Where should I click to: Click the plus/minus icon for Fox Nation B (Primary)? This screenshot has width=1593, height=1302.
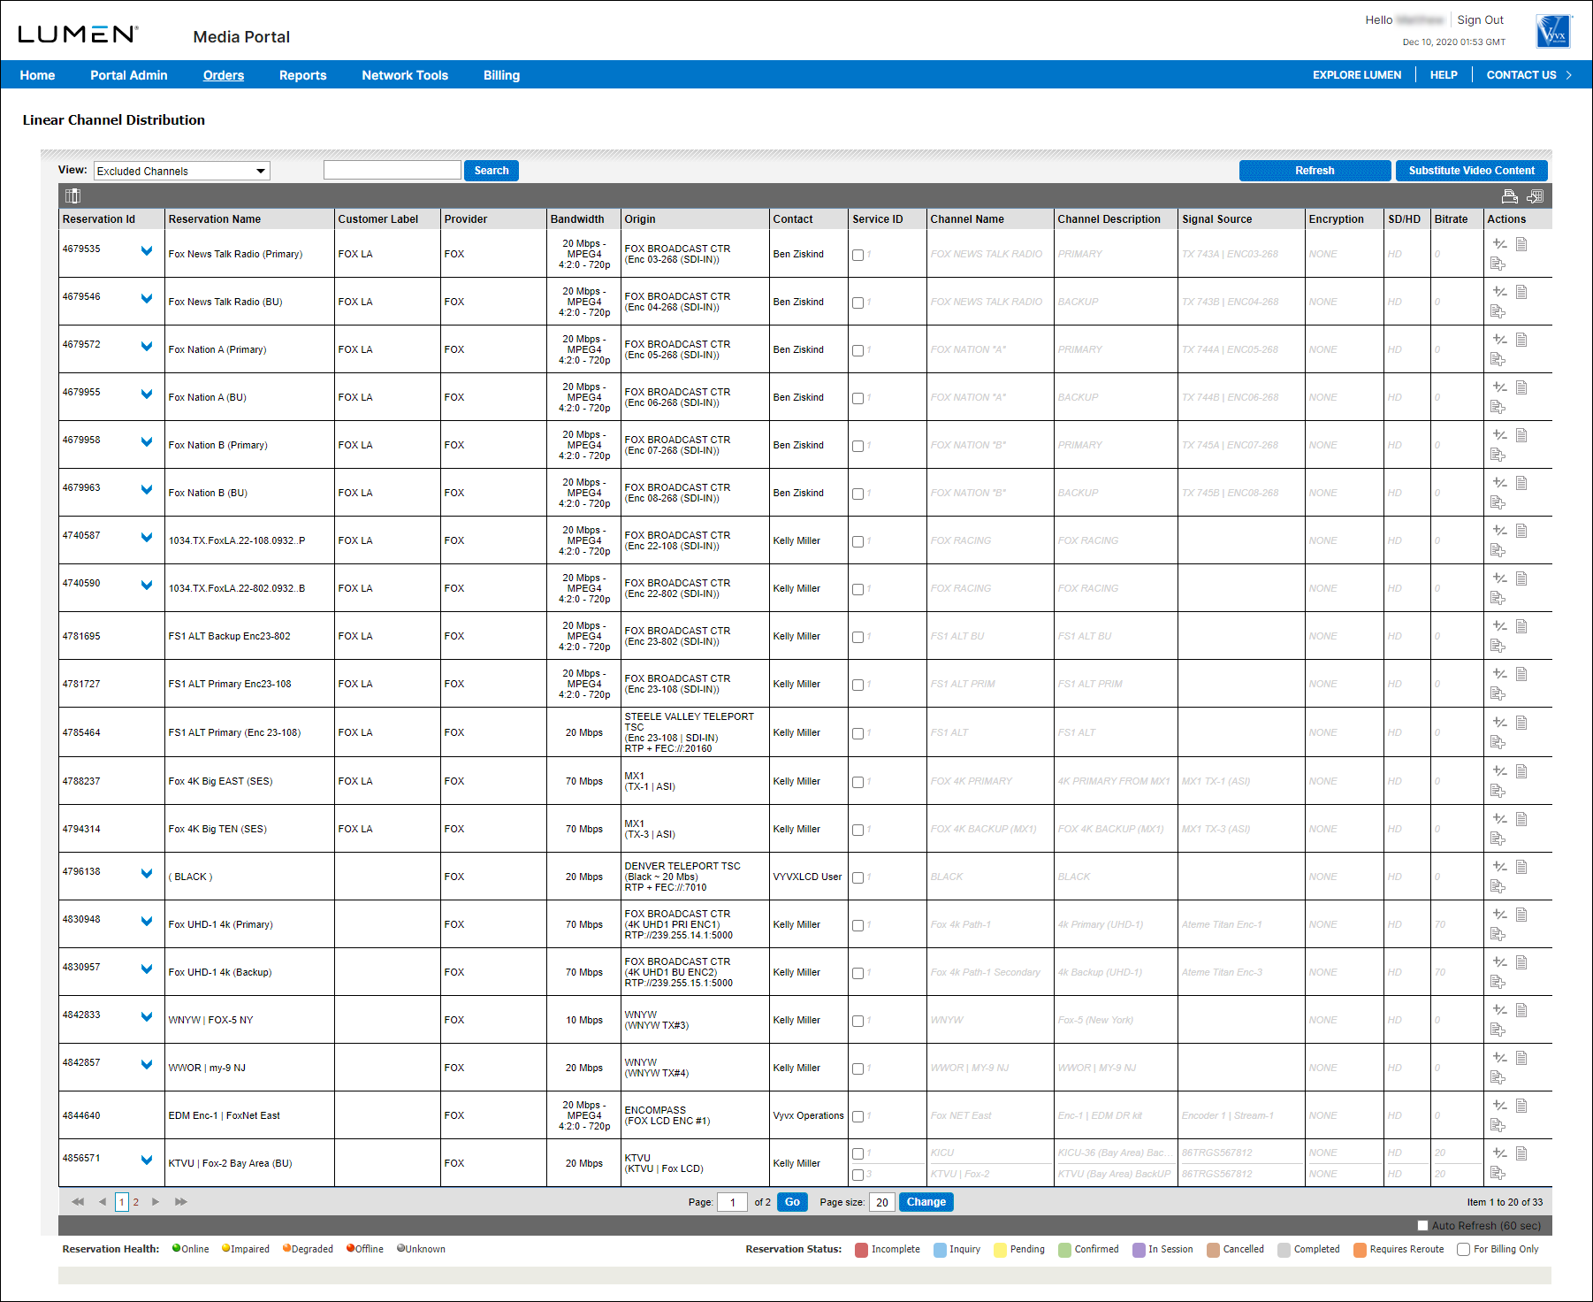click(x=1499, y=435)
